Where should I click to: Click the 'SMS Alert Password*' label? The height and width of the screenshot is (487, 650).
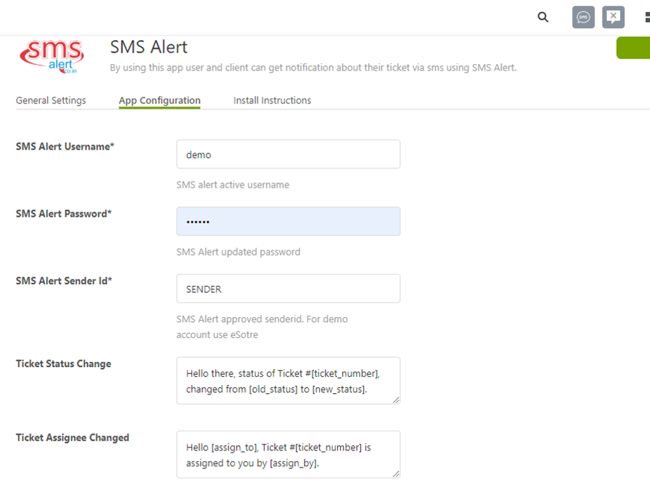[64, 214]
